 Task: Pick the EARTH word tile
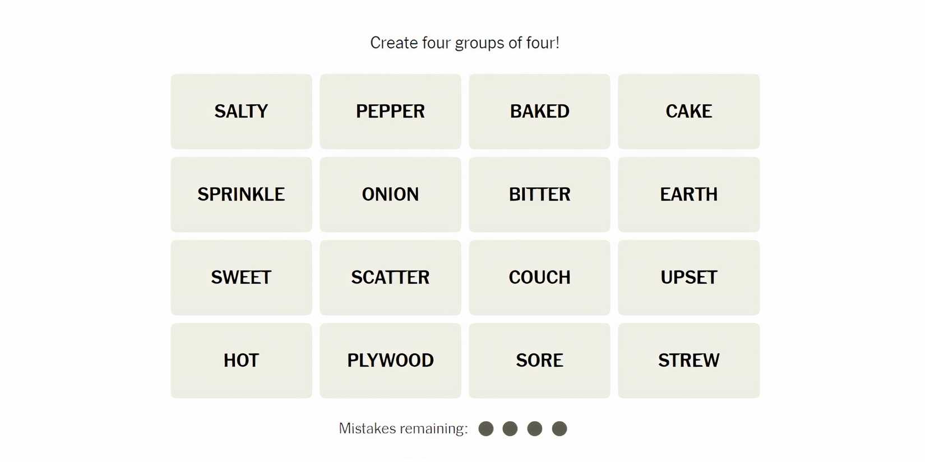[688, 194]
